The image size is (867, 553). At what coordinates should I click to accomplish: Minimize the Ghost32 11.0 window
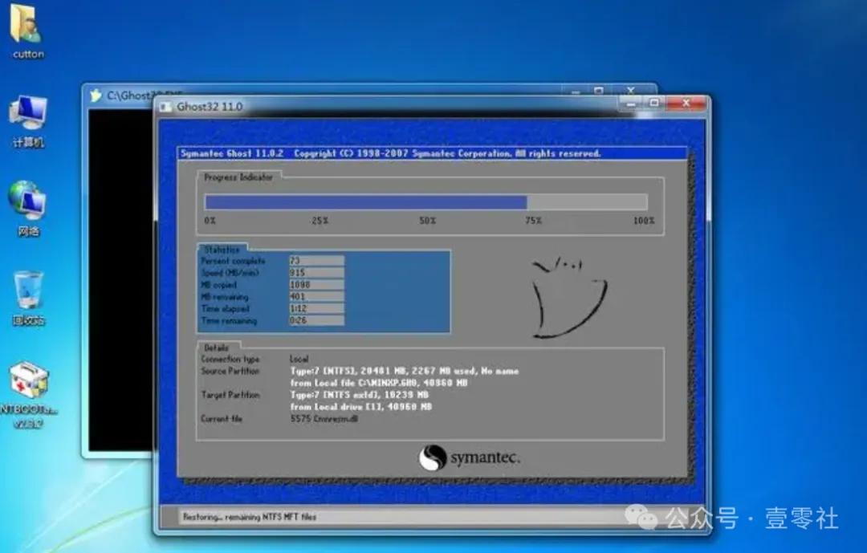[631, 103]
